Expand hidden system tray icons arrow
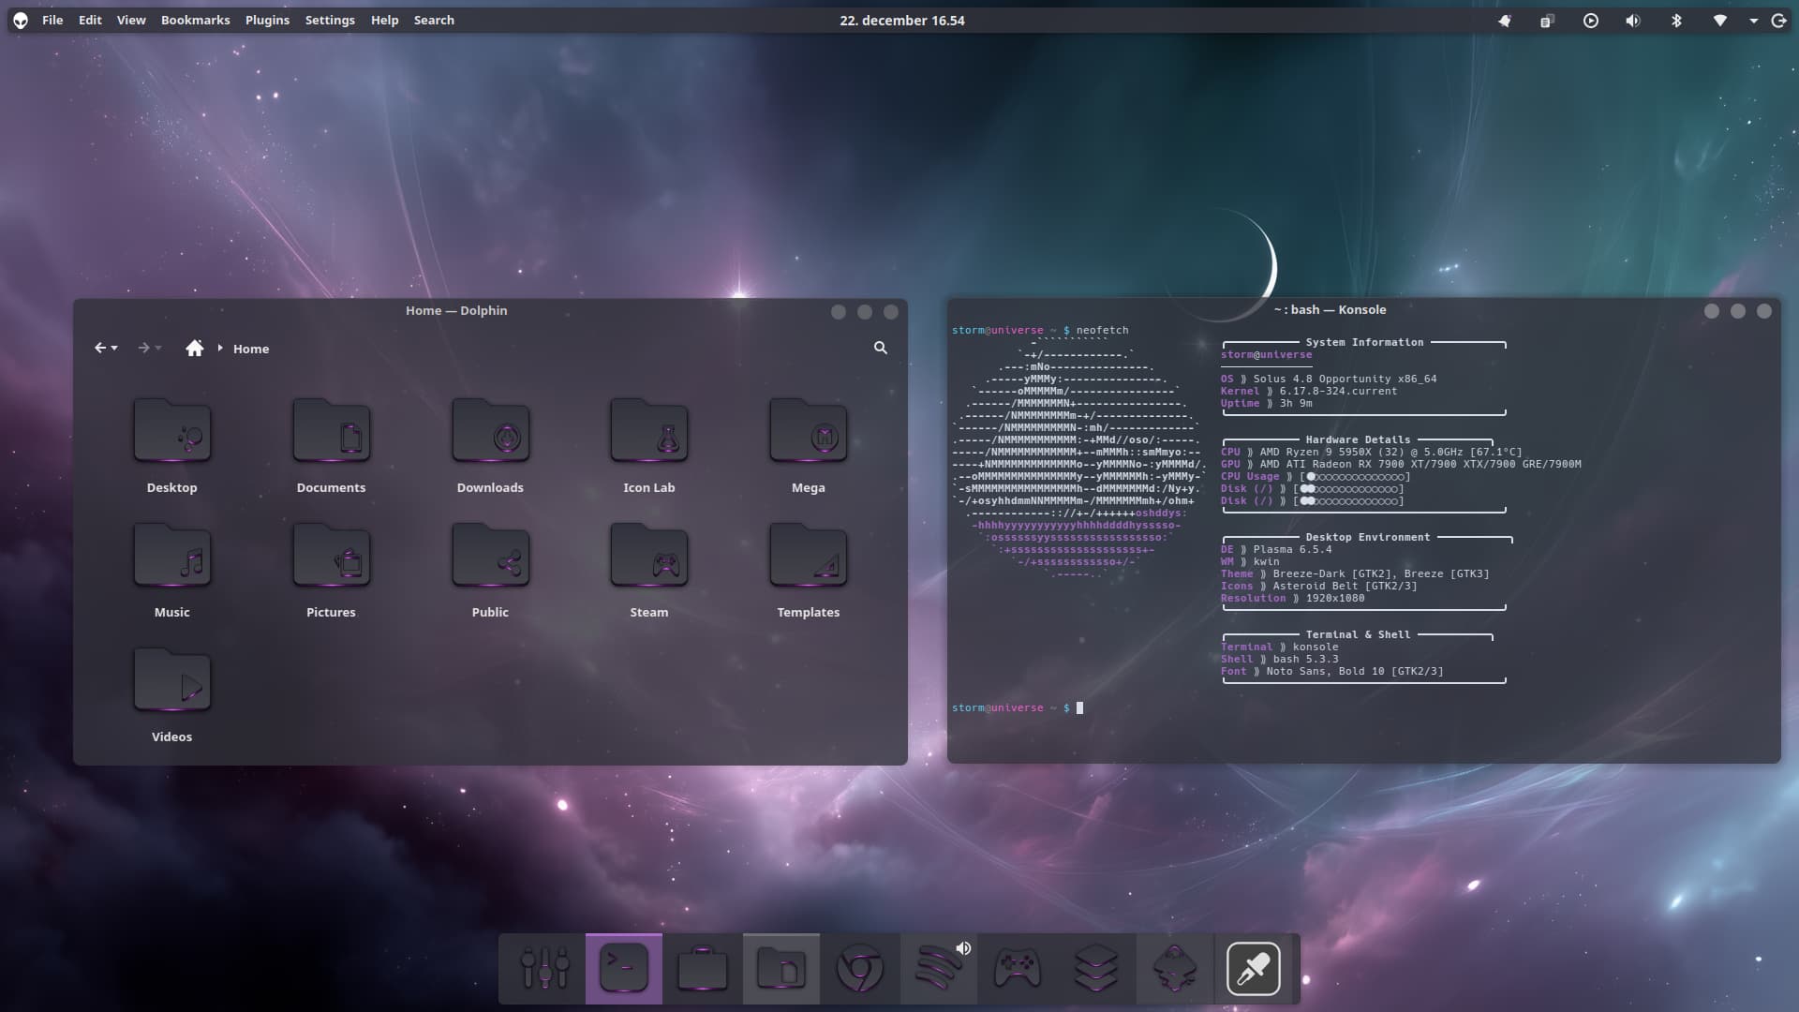The image size is (1799, 1012). click(1753, 21)
